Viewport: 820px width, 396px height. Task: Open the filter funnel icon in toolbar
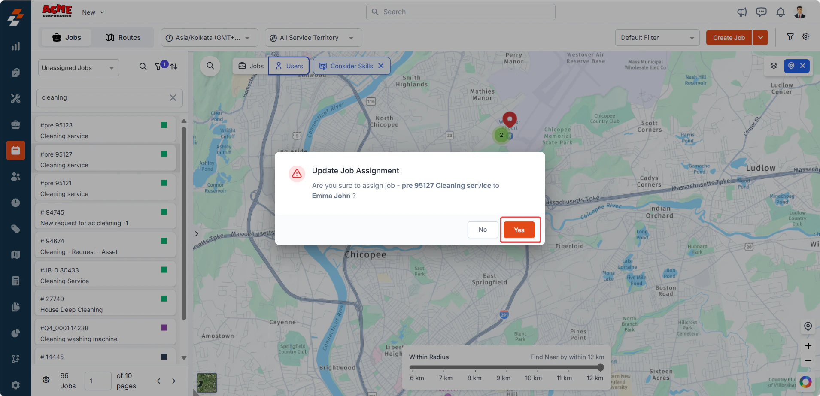790,37
